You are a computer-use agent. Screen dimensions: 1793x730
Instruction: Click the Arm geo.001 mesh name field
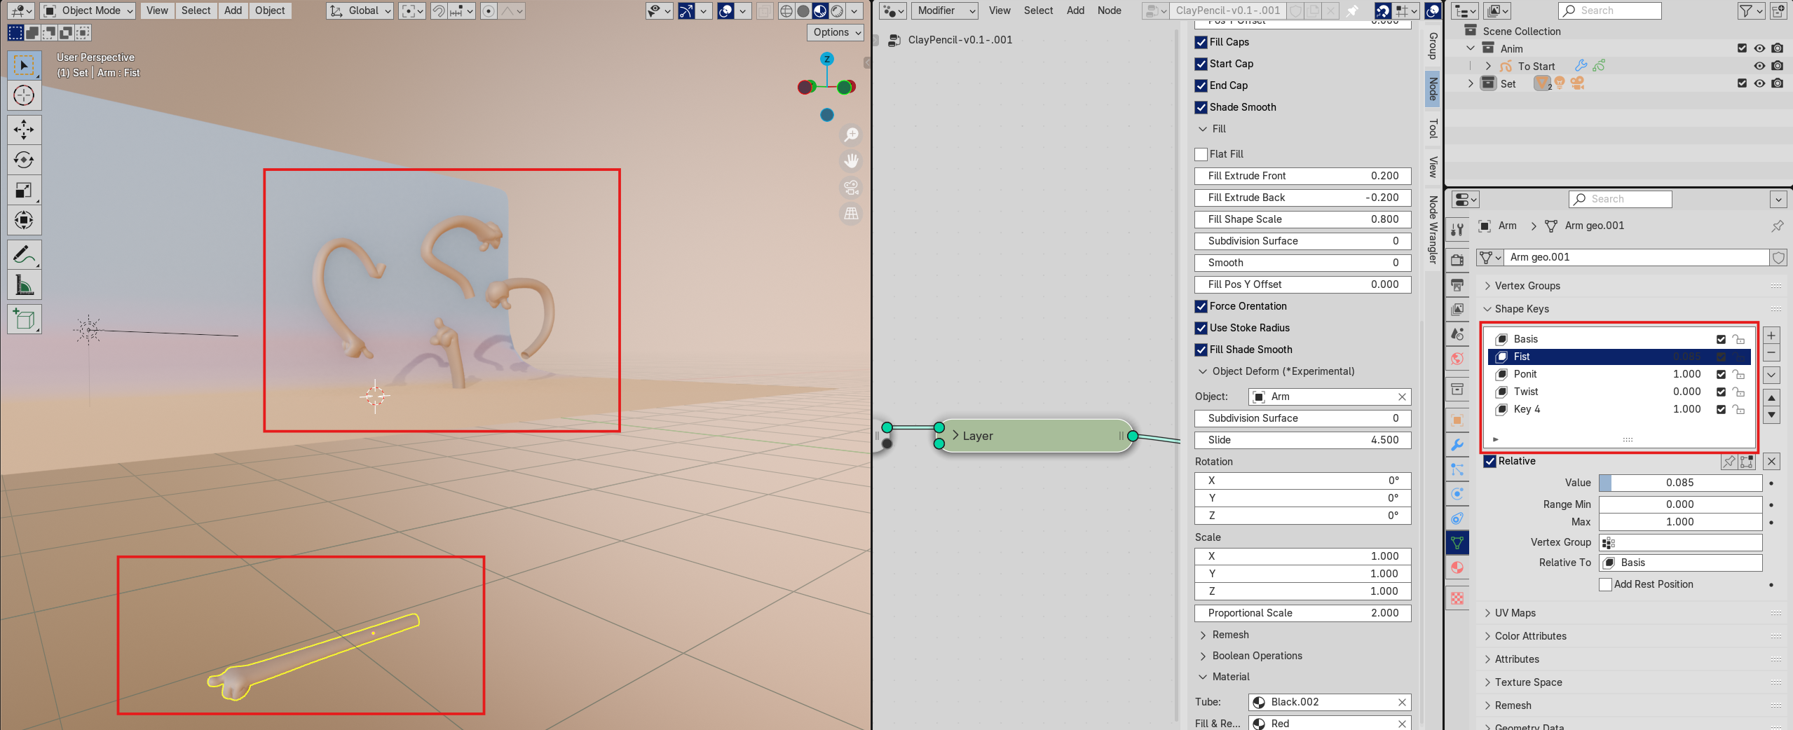[1637, 257]
